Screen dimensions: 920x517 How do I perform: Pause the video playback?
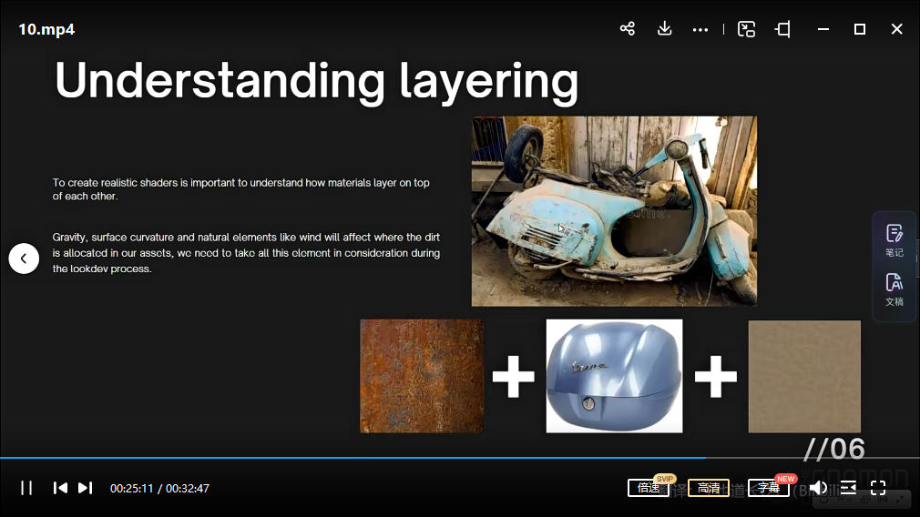[x=26, y=488]
